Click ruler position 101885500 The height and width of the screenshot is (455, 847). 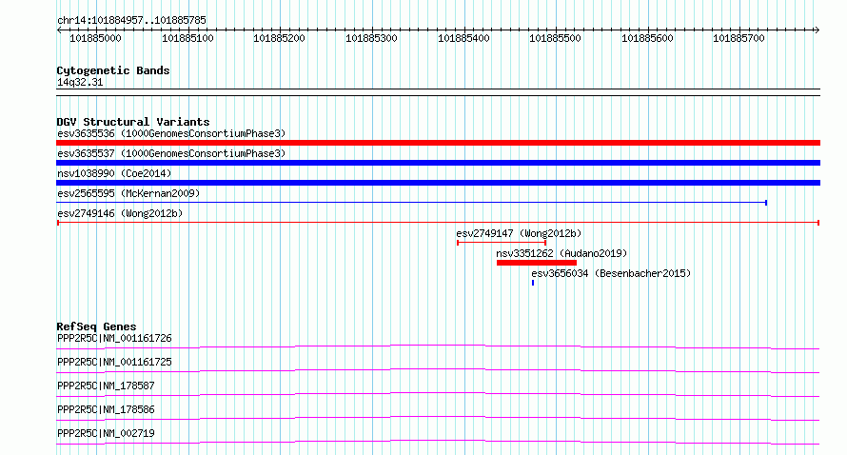click(555, 38)
